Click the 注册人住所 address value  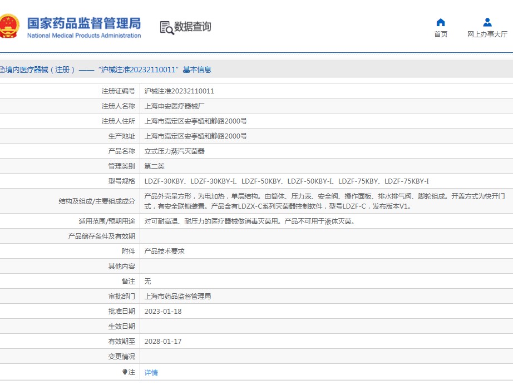point(196,121)
